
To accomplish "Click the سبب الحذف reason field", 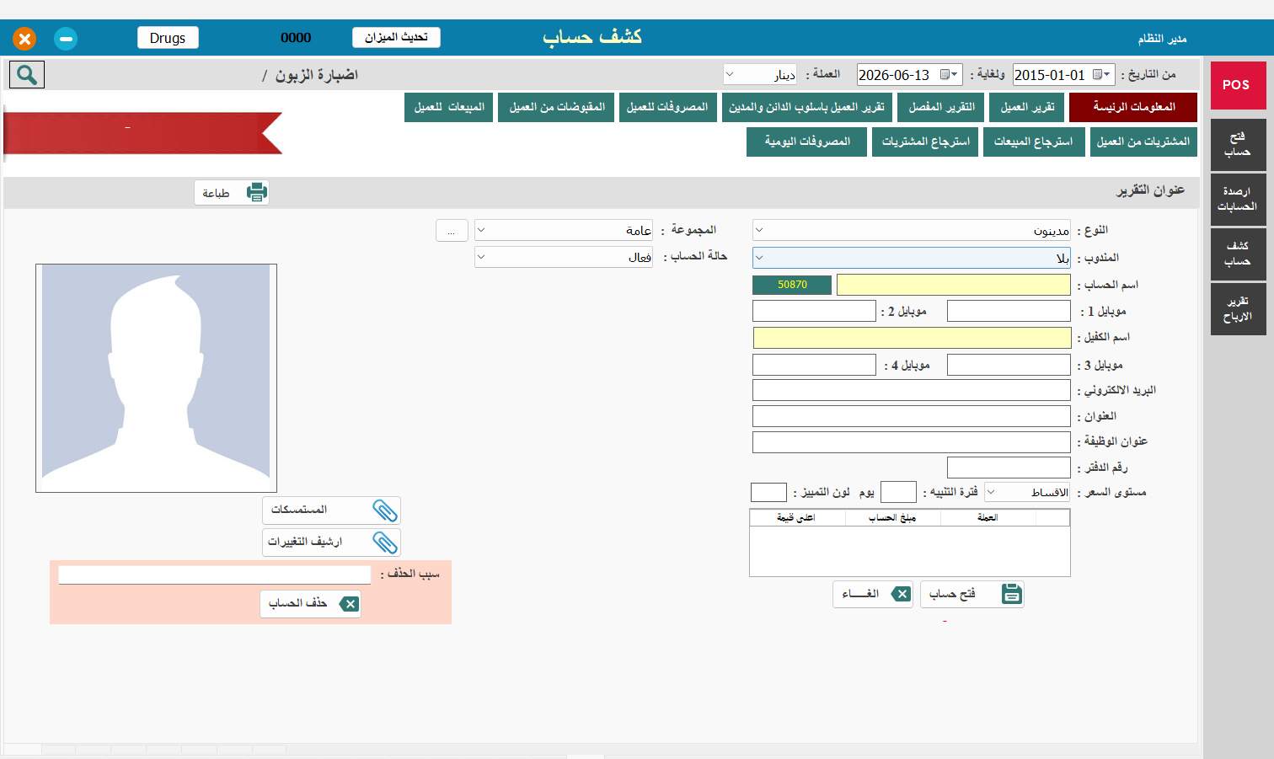I will pyautogui.click(x=215, y=575).
